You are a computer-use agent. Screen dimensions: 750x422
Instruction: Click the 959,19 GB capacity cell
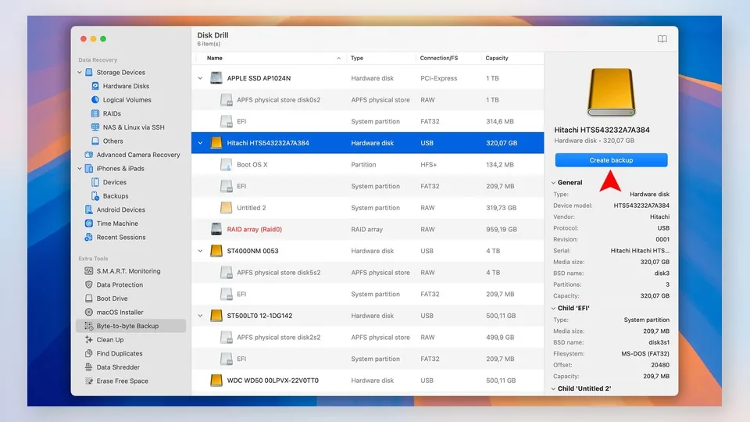502,229
